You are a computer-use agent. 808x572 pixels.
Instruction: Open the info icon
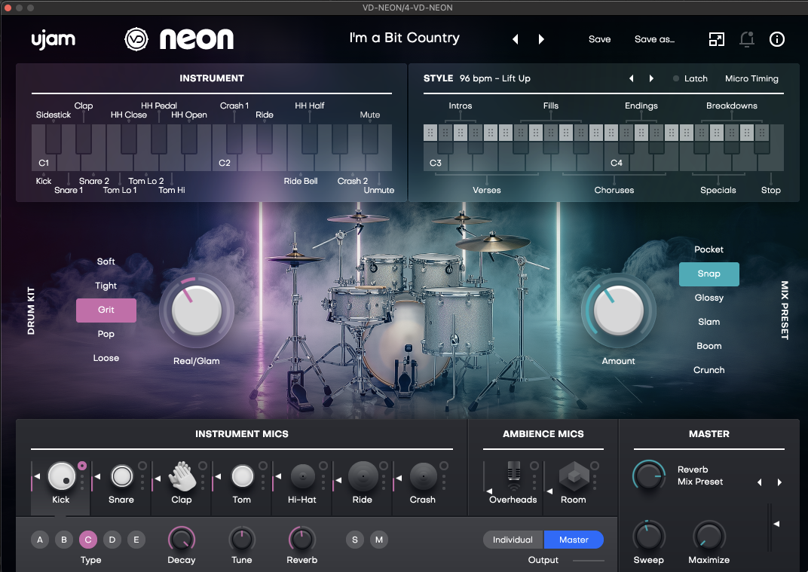(x=776, y=39)
